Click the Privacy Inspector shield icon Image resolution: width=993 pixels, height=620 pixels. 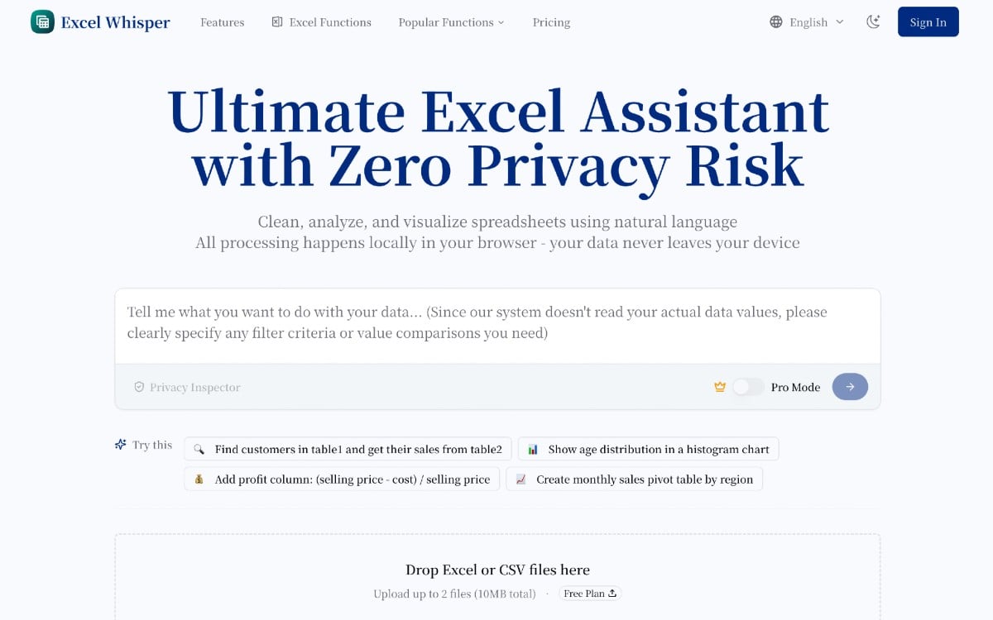pyautogui.click(x=139, y=387)
